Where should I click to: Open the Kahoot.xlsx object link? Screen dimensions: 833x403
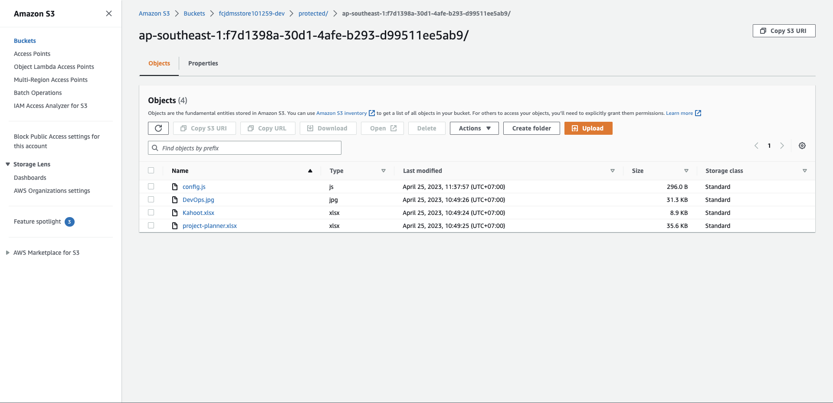click(x=198, y=213)
